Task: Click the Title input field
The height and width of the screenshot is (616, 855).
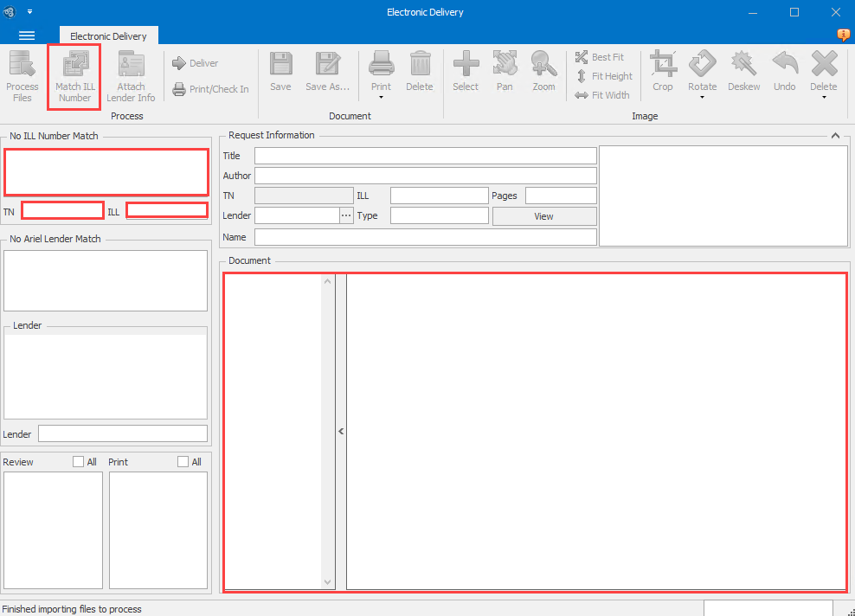Action: point(426,156)
